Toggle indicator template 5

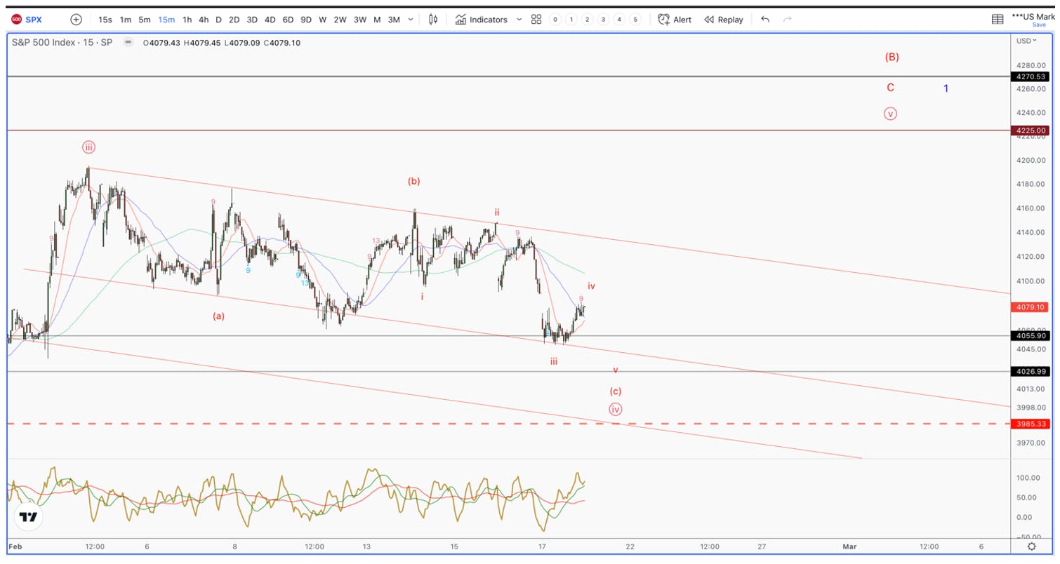click(635, 20)
